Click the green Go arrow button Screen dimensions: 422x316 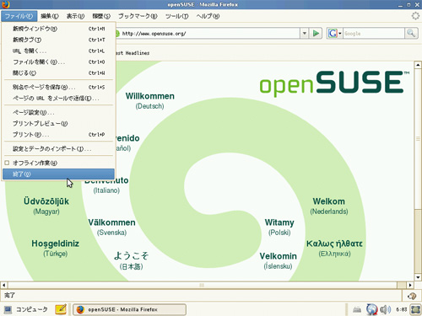click(x=316, y=34)
